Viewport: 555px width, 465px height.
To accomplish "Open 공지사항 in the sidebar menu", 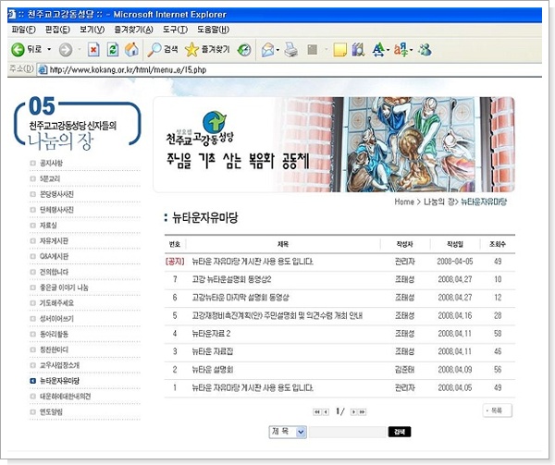I will tap(51, 163).
